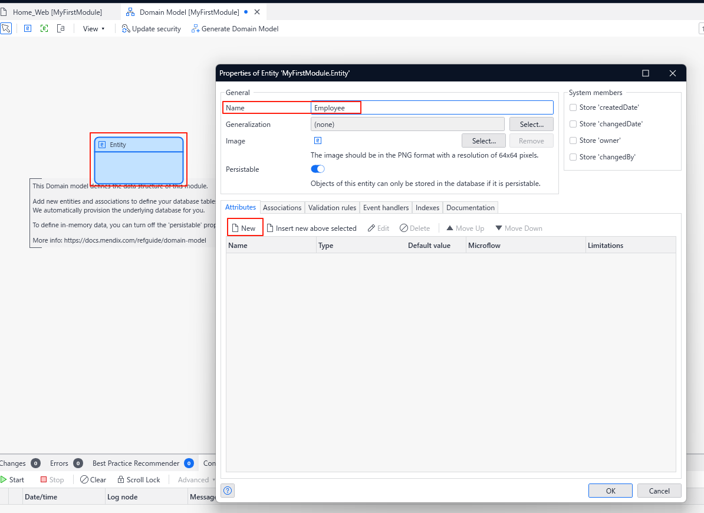This screenshot has height=513, width=704.
Task: Switch to the Indexes tab
Action: pos(427,208)
